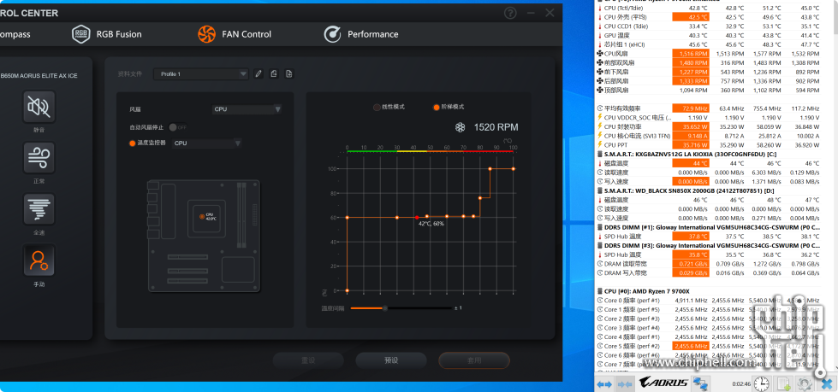This screenshot has height=392, width=838.
Task: Click the 温度间隔 slider handle
Action: pos(385,308)
